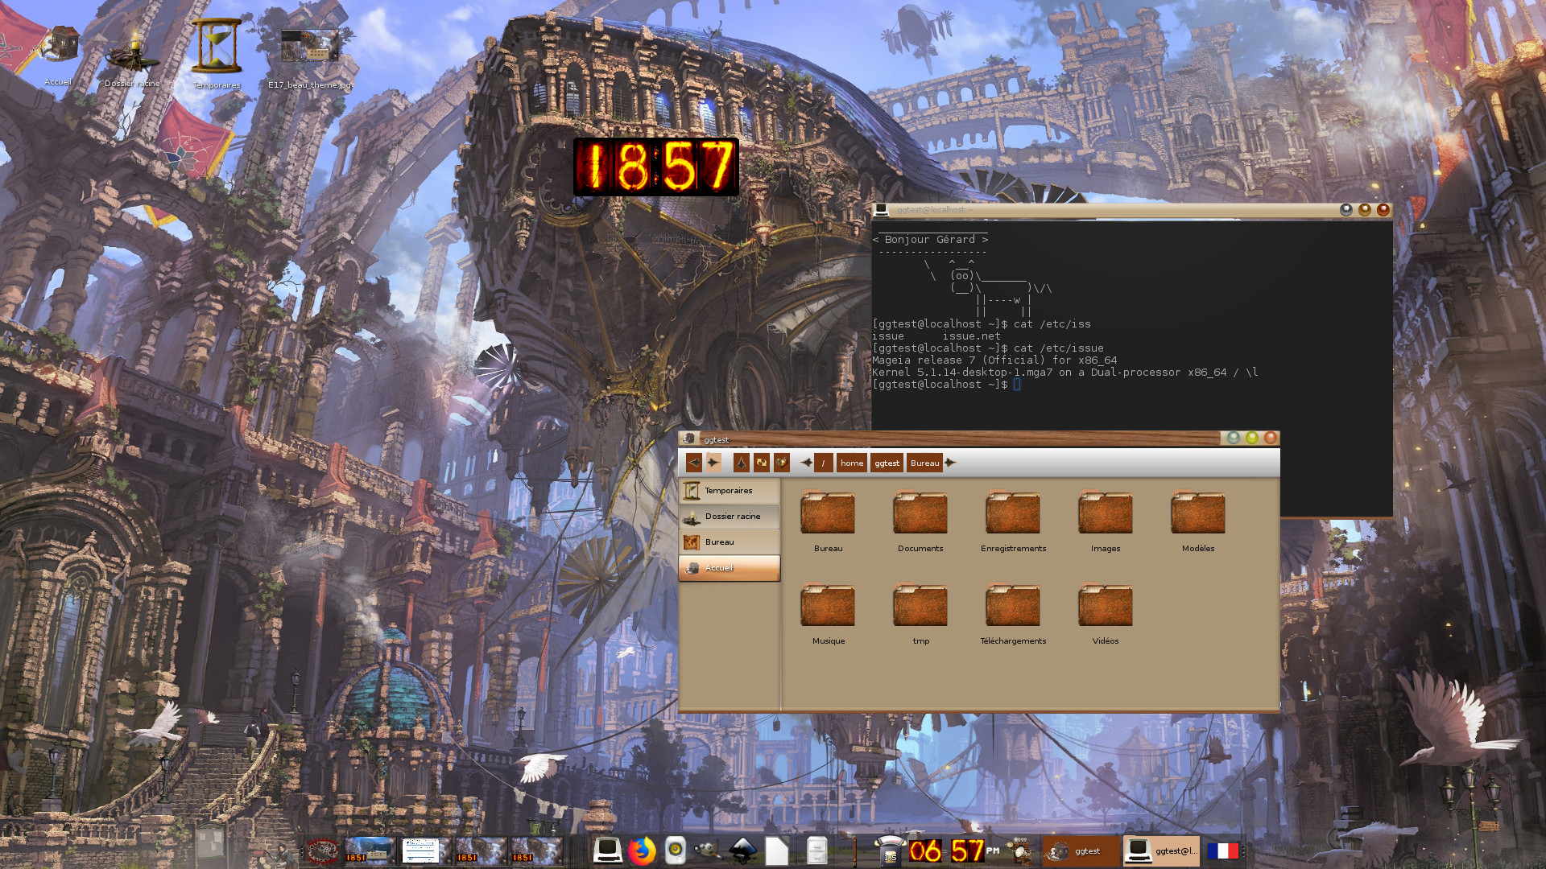
Task: Open the Enlightenment start menu button
Action: coord(322,851)
